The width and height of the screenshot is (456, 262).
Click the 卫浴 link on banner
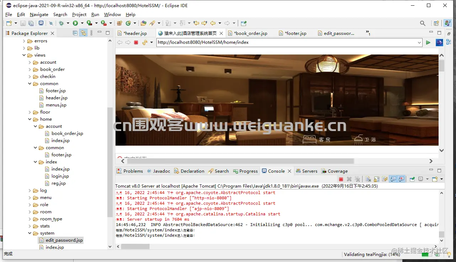365,140
